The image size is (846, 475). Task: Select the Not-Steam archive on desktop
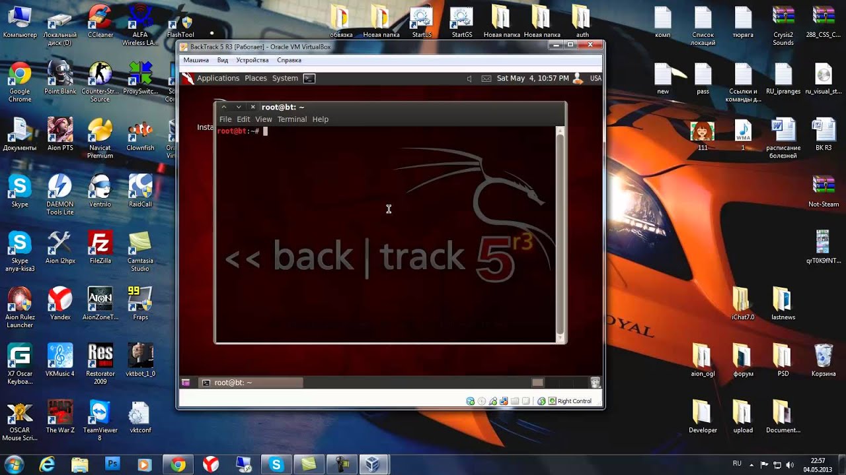[823, 191]
